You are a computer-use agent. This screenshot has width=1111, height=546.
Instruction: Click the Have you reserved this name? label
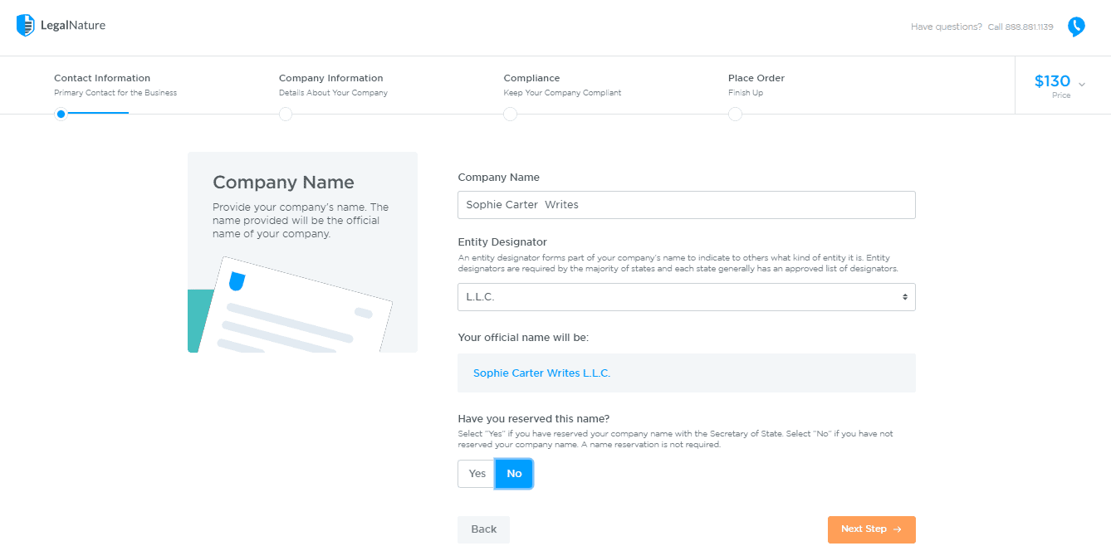click(534, 419)
